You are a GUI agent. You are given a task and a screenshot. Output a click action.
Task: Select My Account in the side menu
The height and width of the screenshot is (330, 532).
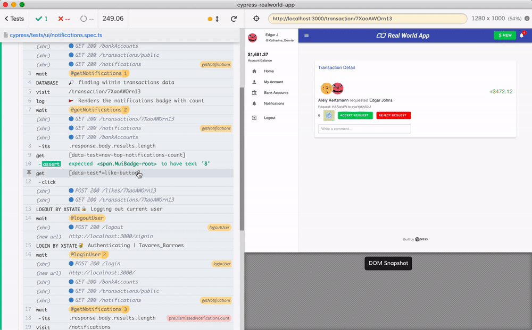pyautogui.click(x=273, y=82)
